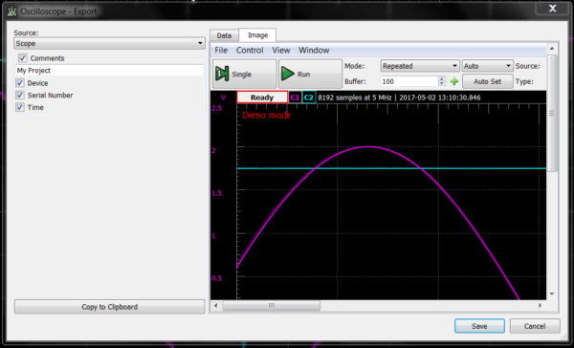Open the Control menu
The image size is (574, 348).
[250, 50]
